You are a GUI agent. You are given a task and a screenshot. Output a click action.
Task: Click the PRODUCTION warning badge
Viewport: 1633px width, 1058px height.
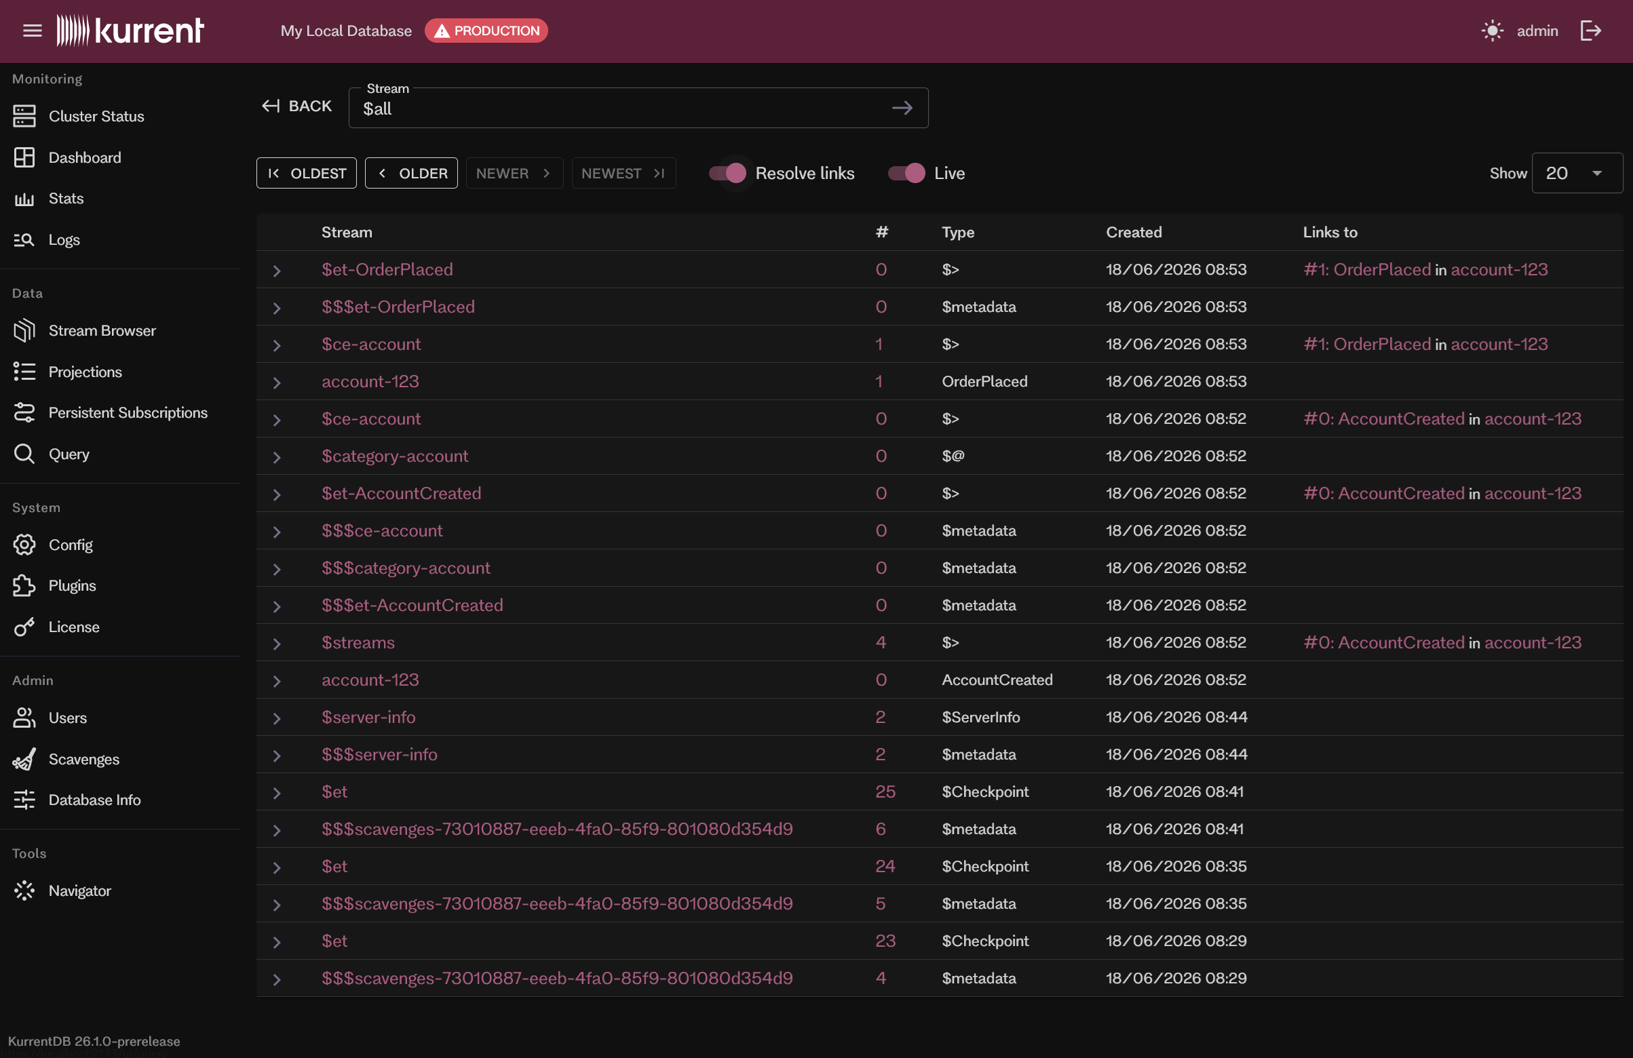coord(486,31)
